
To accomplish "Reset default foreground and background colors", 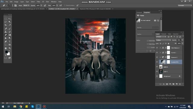I will point(5,55).
